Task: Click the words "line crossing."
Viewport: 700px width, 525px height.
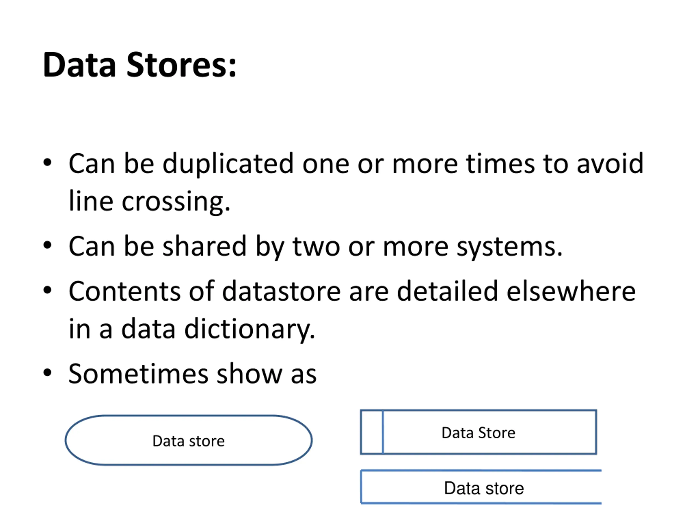Action: pyautogui.click(x=149, y=202)
